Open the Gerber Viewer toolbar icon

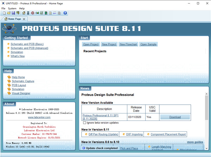[x=41, y=13]
